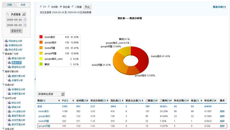Collapse the 来源分析 tree section
Screen dimensions: 230x130
coord(3,84)
